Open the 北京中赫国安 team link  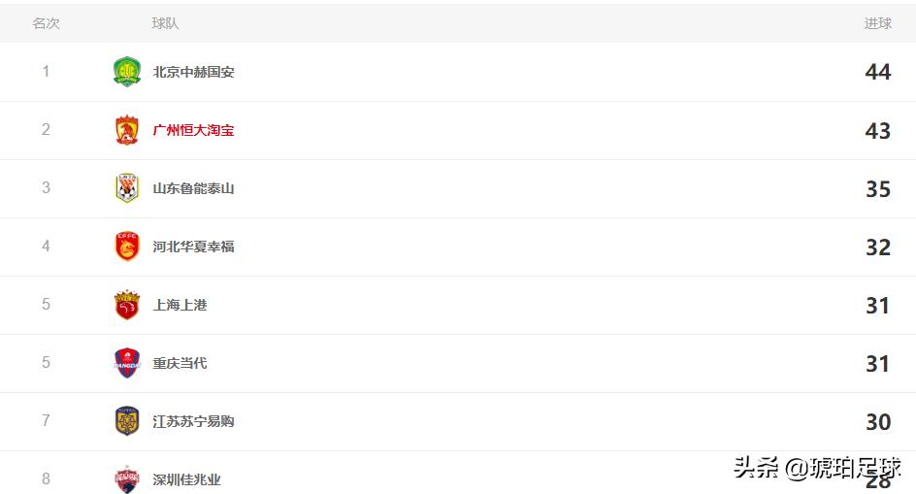pyautogui.click(x=193, y=72)
